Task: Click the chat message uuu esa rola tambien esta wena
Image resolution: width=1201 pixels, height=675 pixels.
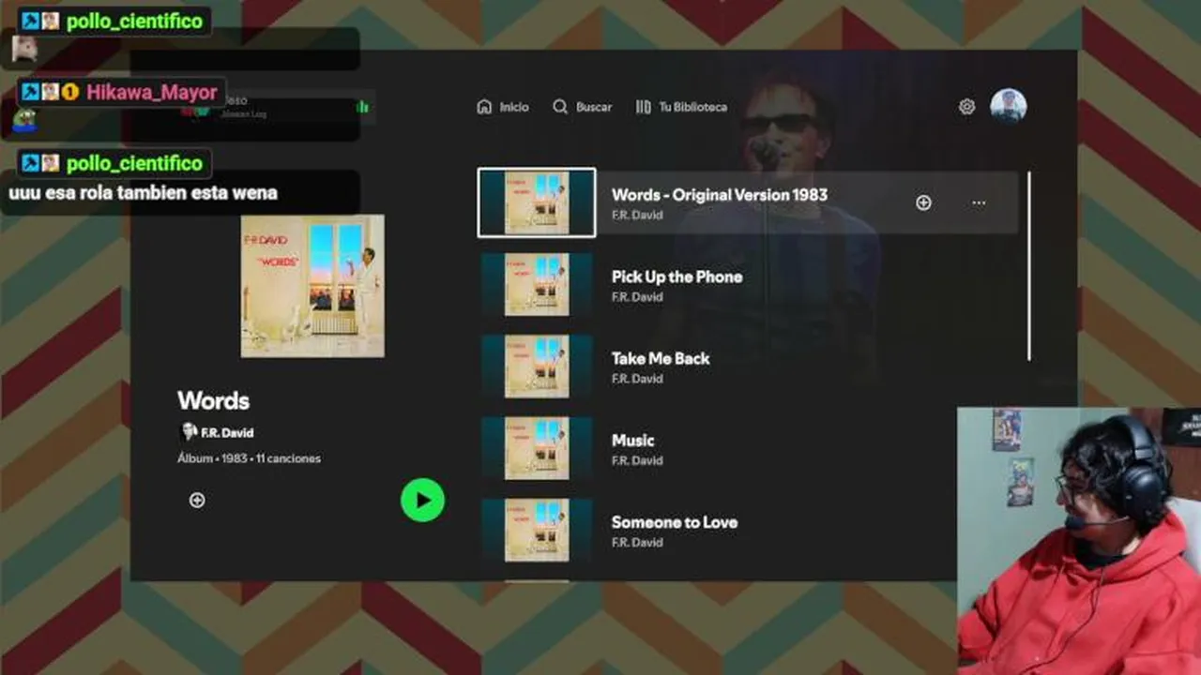Action: click(x=144, y=193)
